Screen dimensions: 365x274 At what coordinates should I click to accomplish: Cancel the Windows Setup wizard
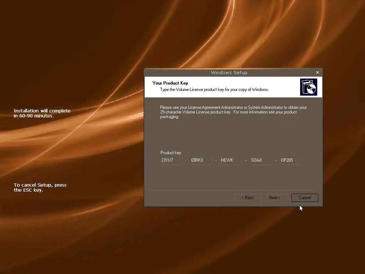coord(305,198)
